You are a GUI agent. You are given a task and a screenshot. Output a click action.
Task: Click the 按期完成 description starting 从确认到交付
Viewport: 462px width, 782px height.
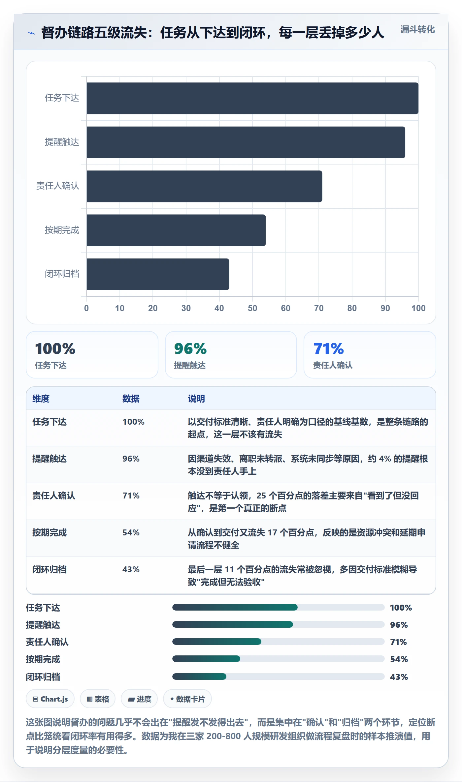[x=307, y=539]
